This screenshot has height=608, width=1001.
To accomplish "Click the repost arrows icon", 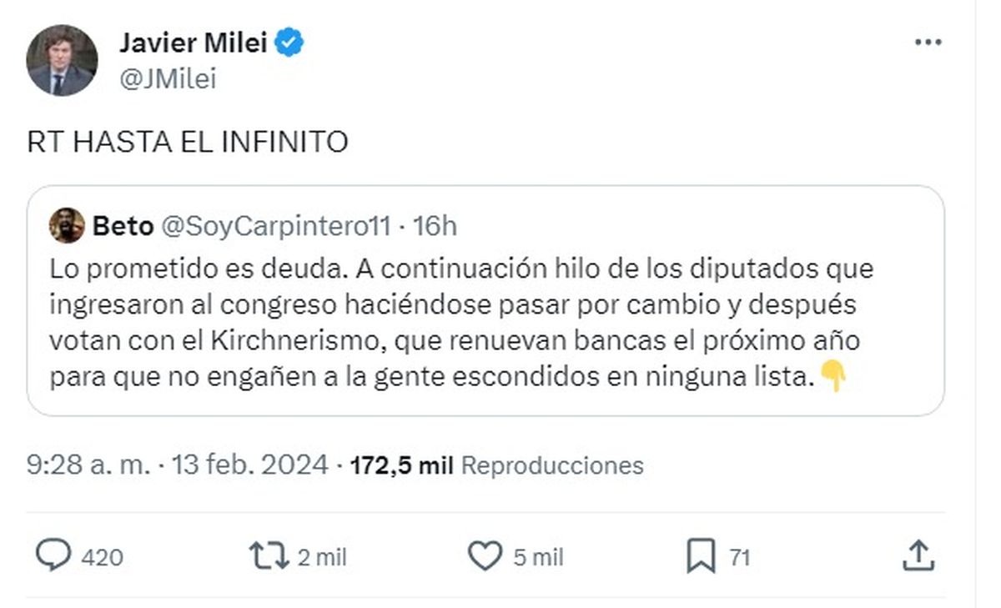I will 269,555.
